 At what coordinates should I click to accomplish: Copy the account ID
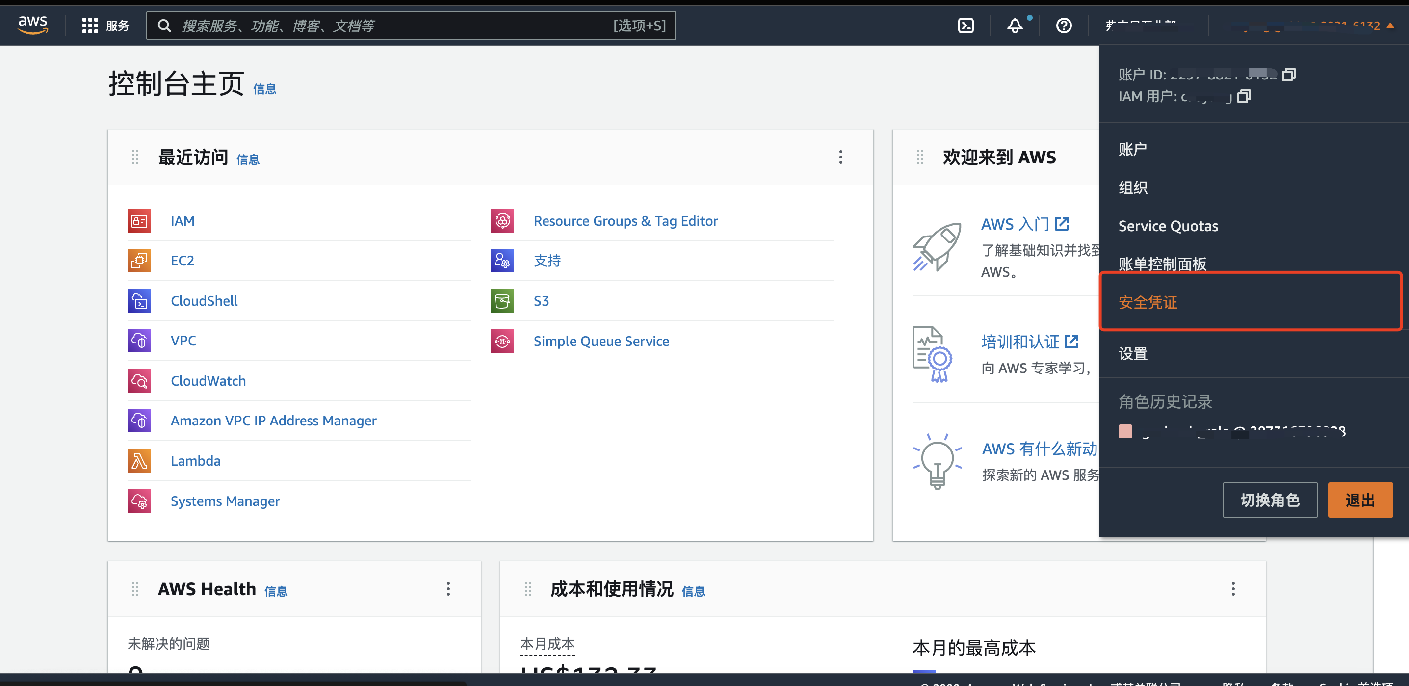tap(1289, 74)
